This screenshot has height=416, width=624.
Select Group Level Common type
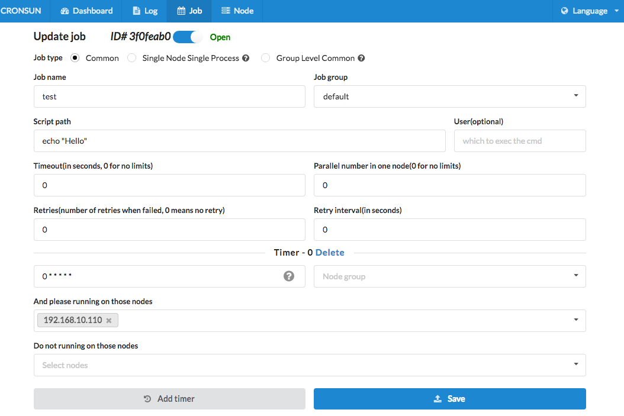(265, 58)
